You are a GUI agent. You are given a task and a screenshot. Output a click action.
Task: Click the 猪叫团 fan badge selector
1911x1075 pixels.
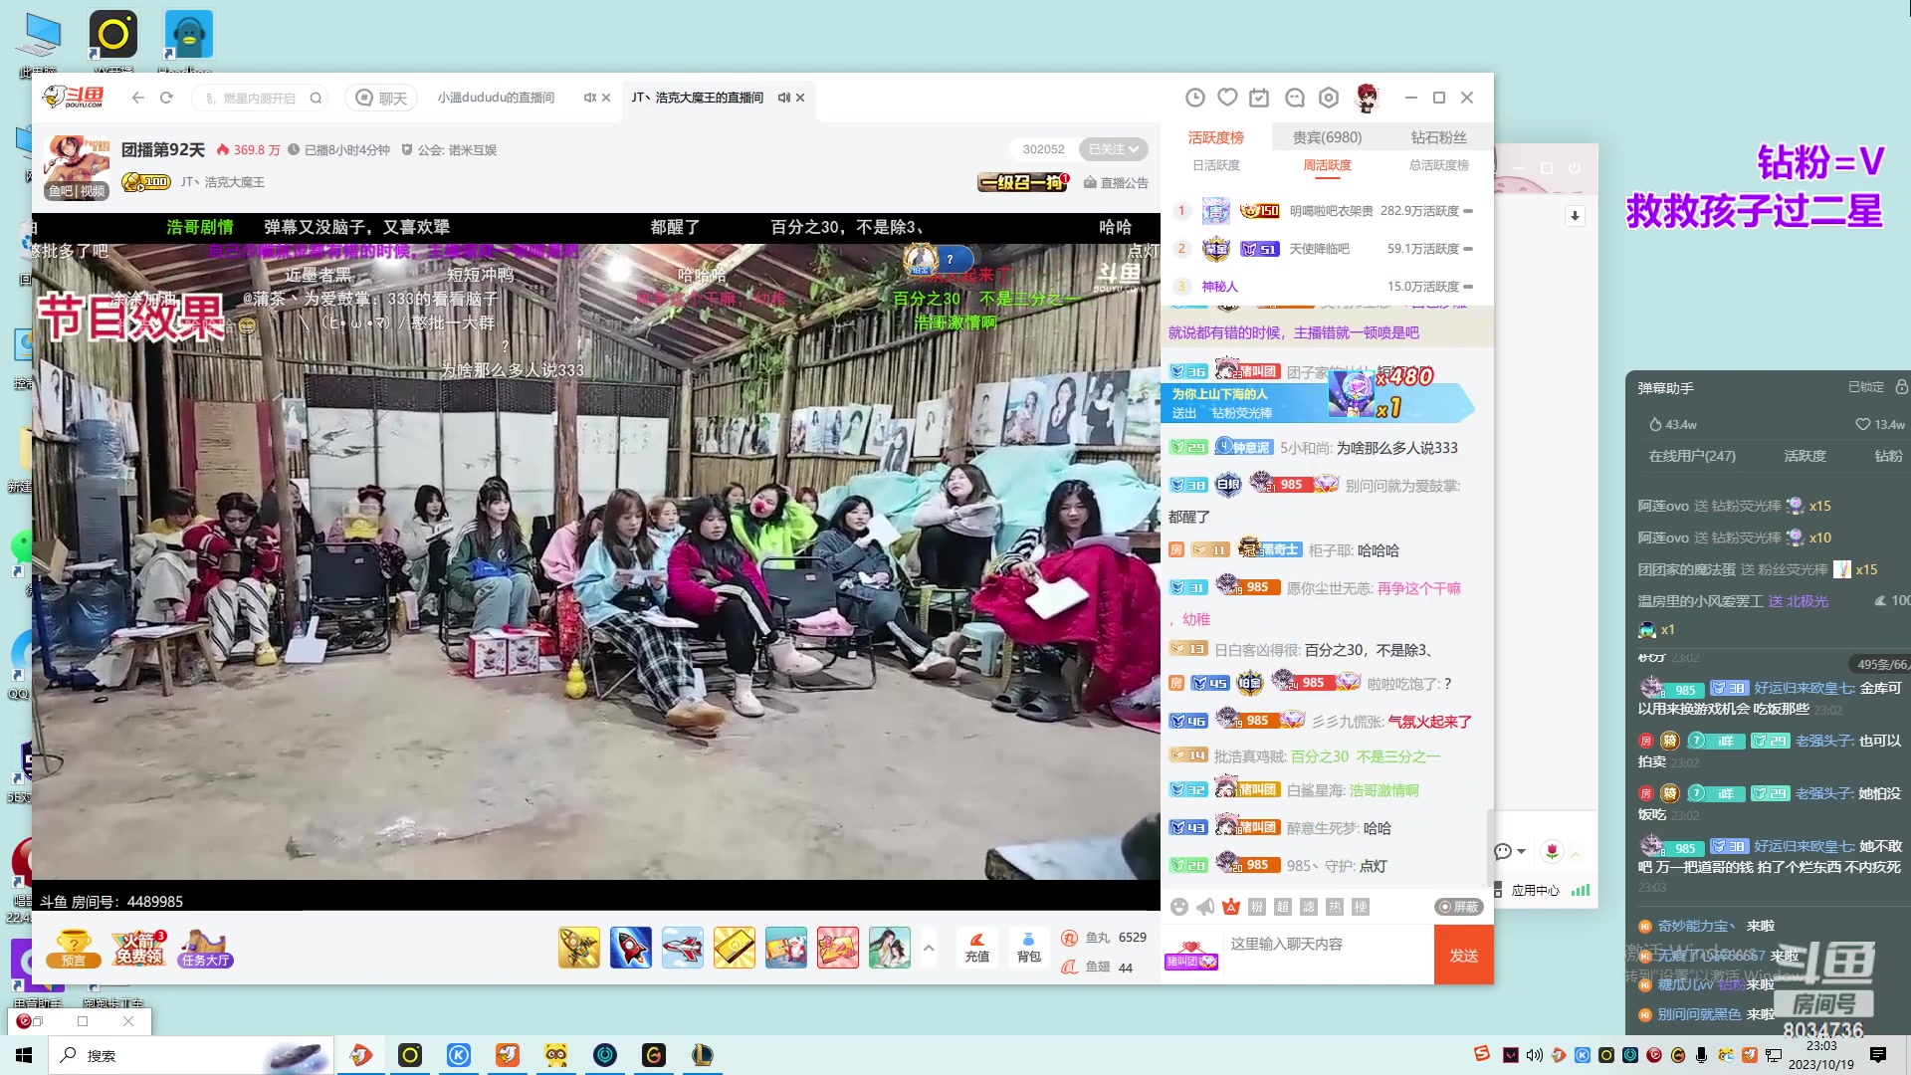pyautogui.click(x=1191, y=955)
